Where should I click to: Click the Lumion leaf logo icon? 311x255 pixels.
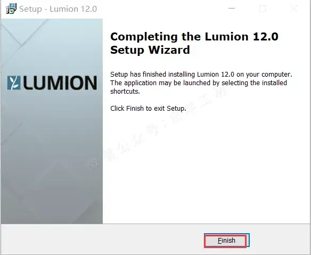[14, 83]
